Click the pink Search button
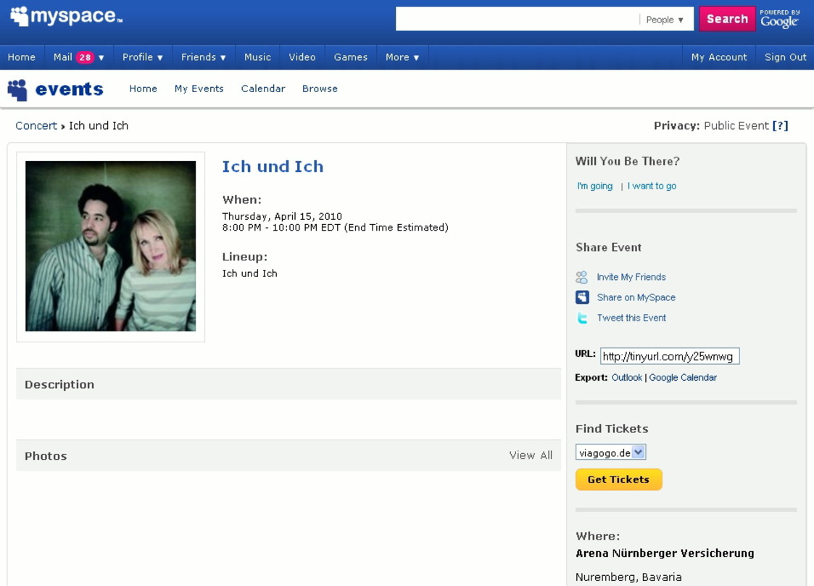 pos(727,20)
